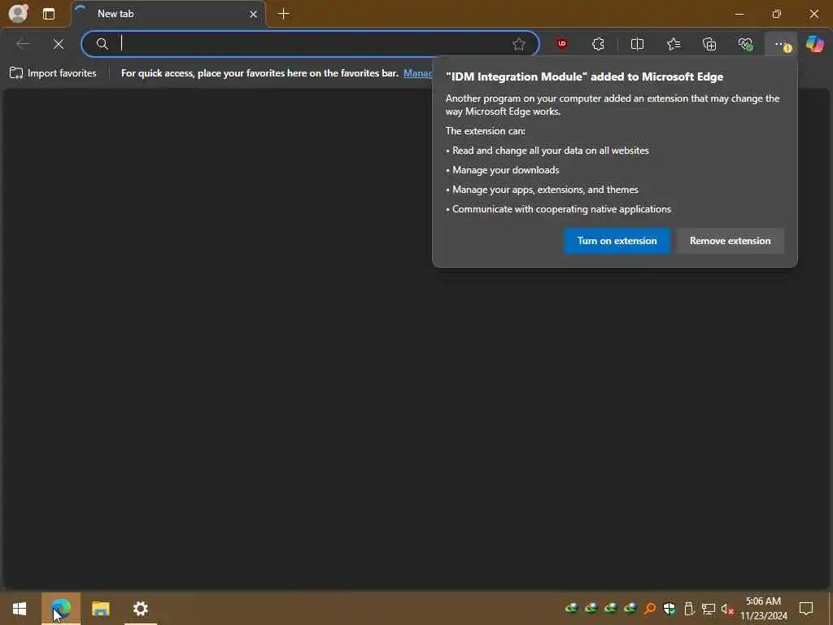Remove the IDM Integration Module extension
The image size is (833, 625).
point(730,241)
